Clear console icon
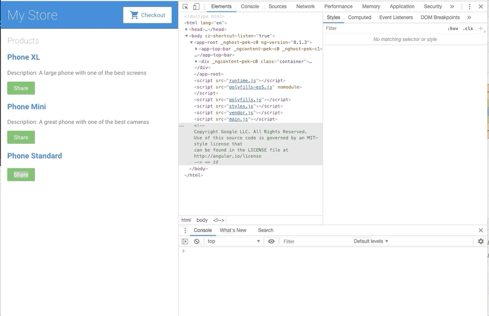This screenshot has height=316, width=489. point(197,242)
